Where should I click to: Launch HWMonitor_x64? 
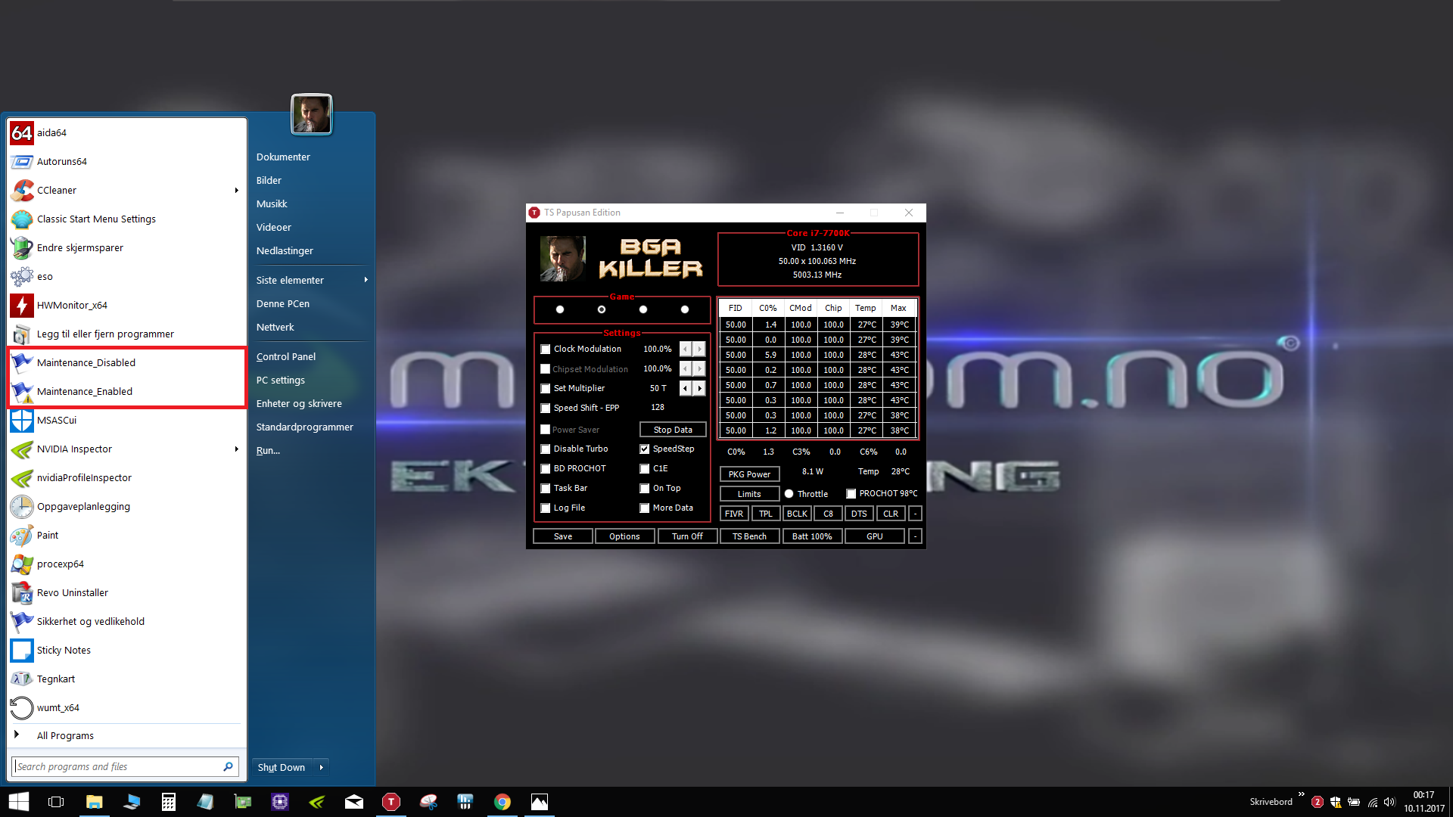point(126,305)
